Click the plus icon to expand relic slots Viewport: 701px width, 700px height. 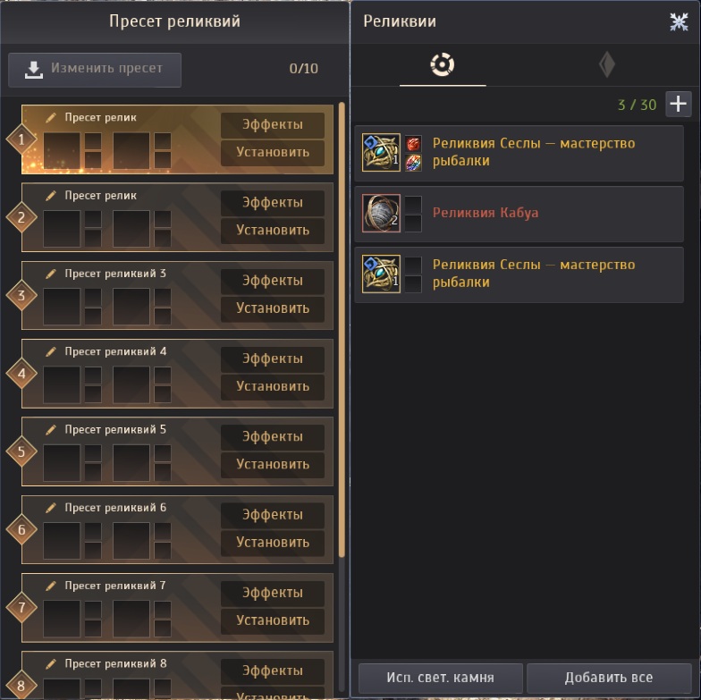[678, 104]
